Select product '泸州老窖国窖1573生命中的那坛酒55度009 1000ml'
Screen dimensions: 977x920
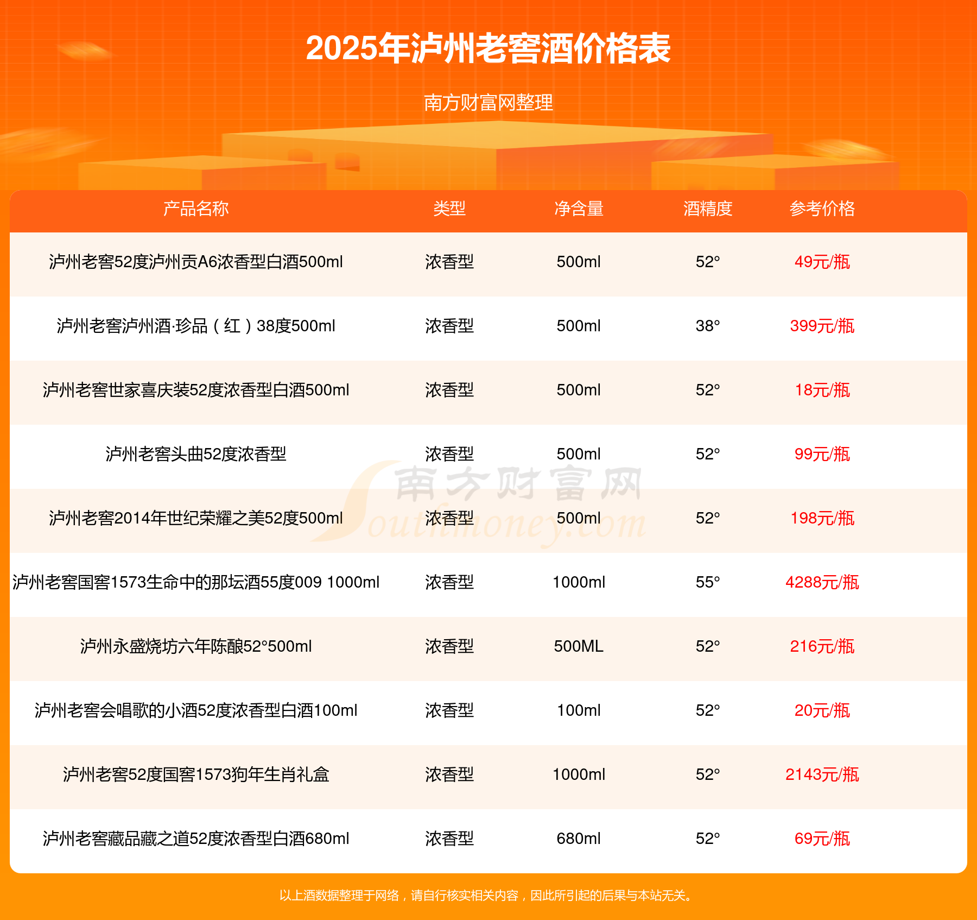click(x=196, y=582)
